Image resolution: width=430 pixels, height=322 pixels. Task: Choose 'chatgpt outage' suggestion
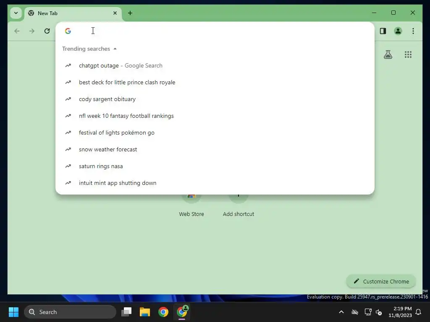pos(215,65)
